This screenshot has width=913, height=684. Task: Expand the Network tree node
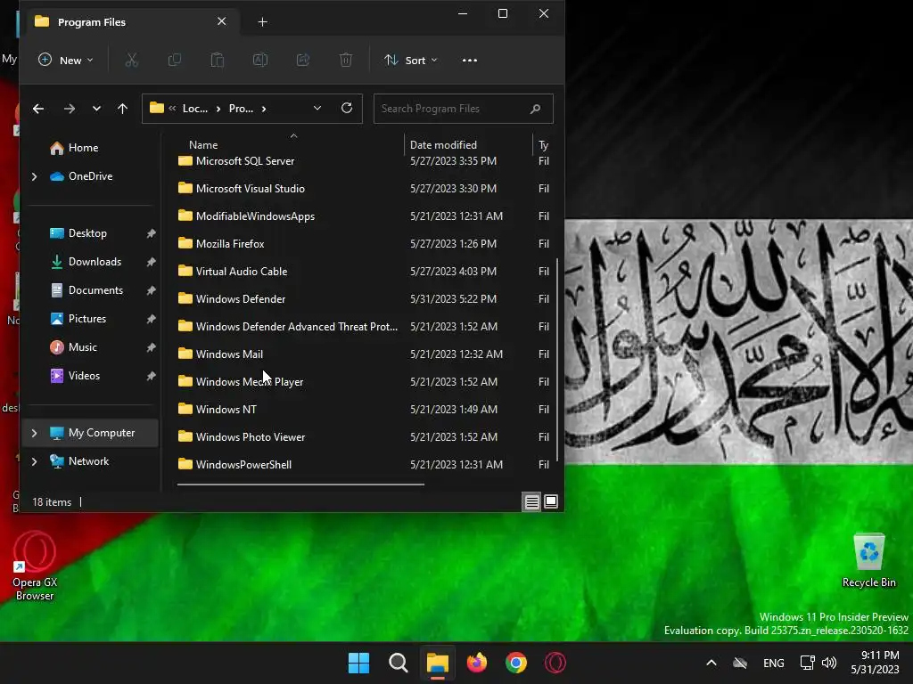[x=35, y=461]
